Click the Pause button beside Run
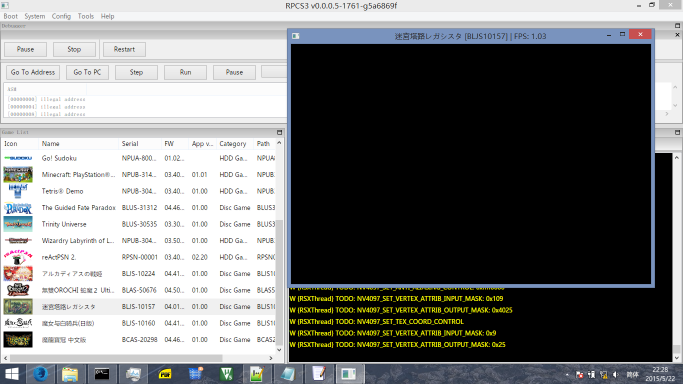The height and width of the screenshot is (384, 683). (234, 72)
